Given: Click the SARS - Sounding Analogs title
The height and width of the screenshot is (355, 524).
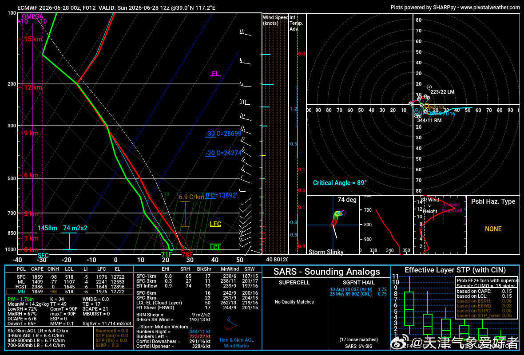Looking at the screenshot, I should click(x=326, y=272).
